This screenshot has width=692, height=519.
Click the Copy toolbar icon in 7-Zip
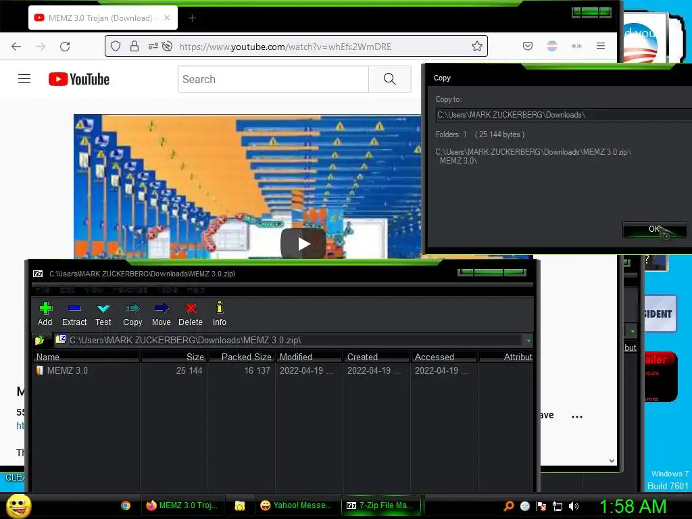(x=132, y=314)
